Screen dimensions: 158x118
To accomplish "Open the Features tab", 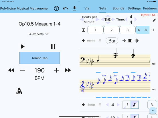I will tap(150, 8).
